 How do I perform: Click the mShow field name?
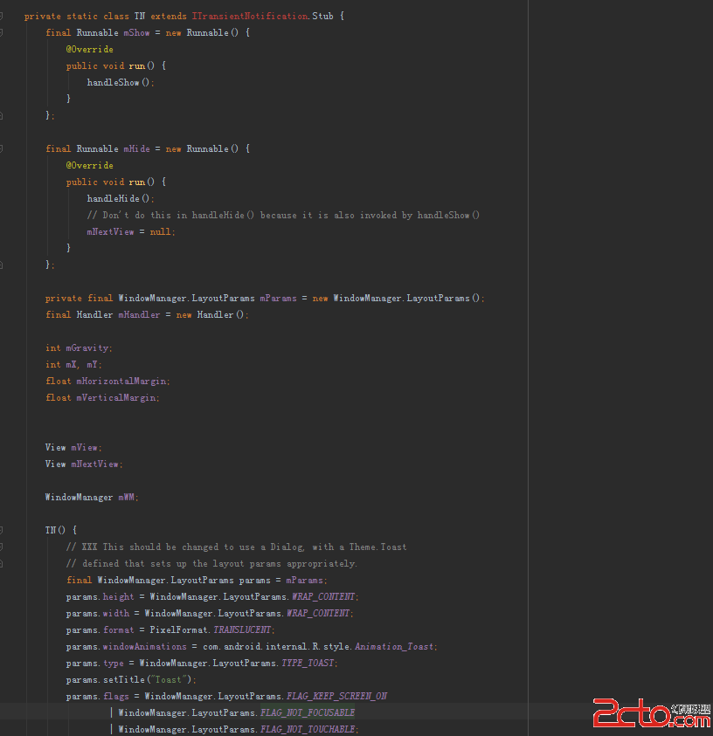point(136,33)
